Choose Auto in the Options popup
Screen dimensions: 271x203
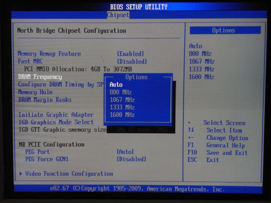point(116,84)
